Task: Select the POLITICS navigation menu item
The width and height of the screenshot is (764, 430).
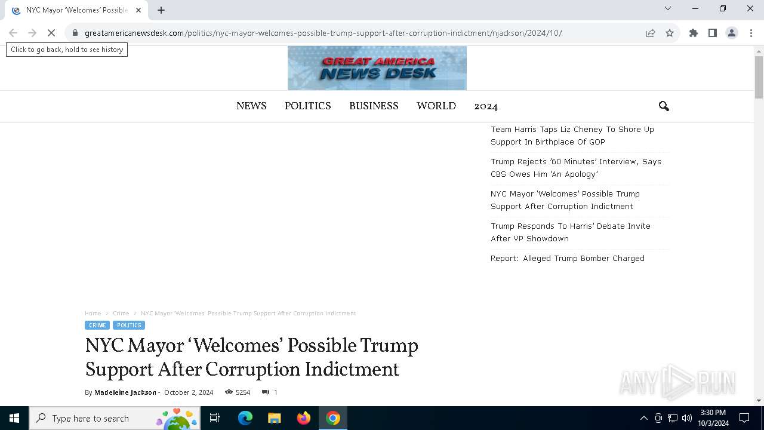Action: pyautogui.click(x=307, y=106)
